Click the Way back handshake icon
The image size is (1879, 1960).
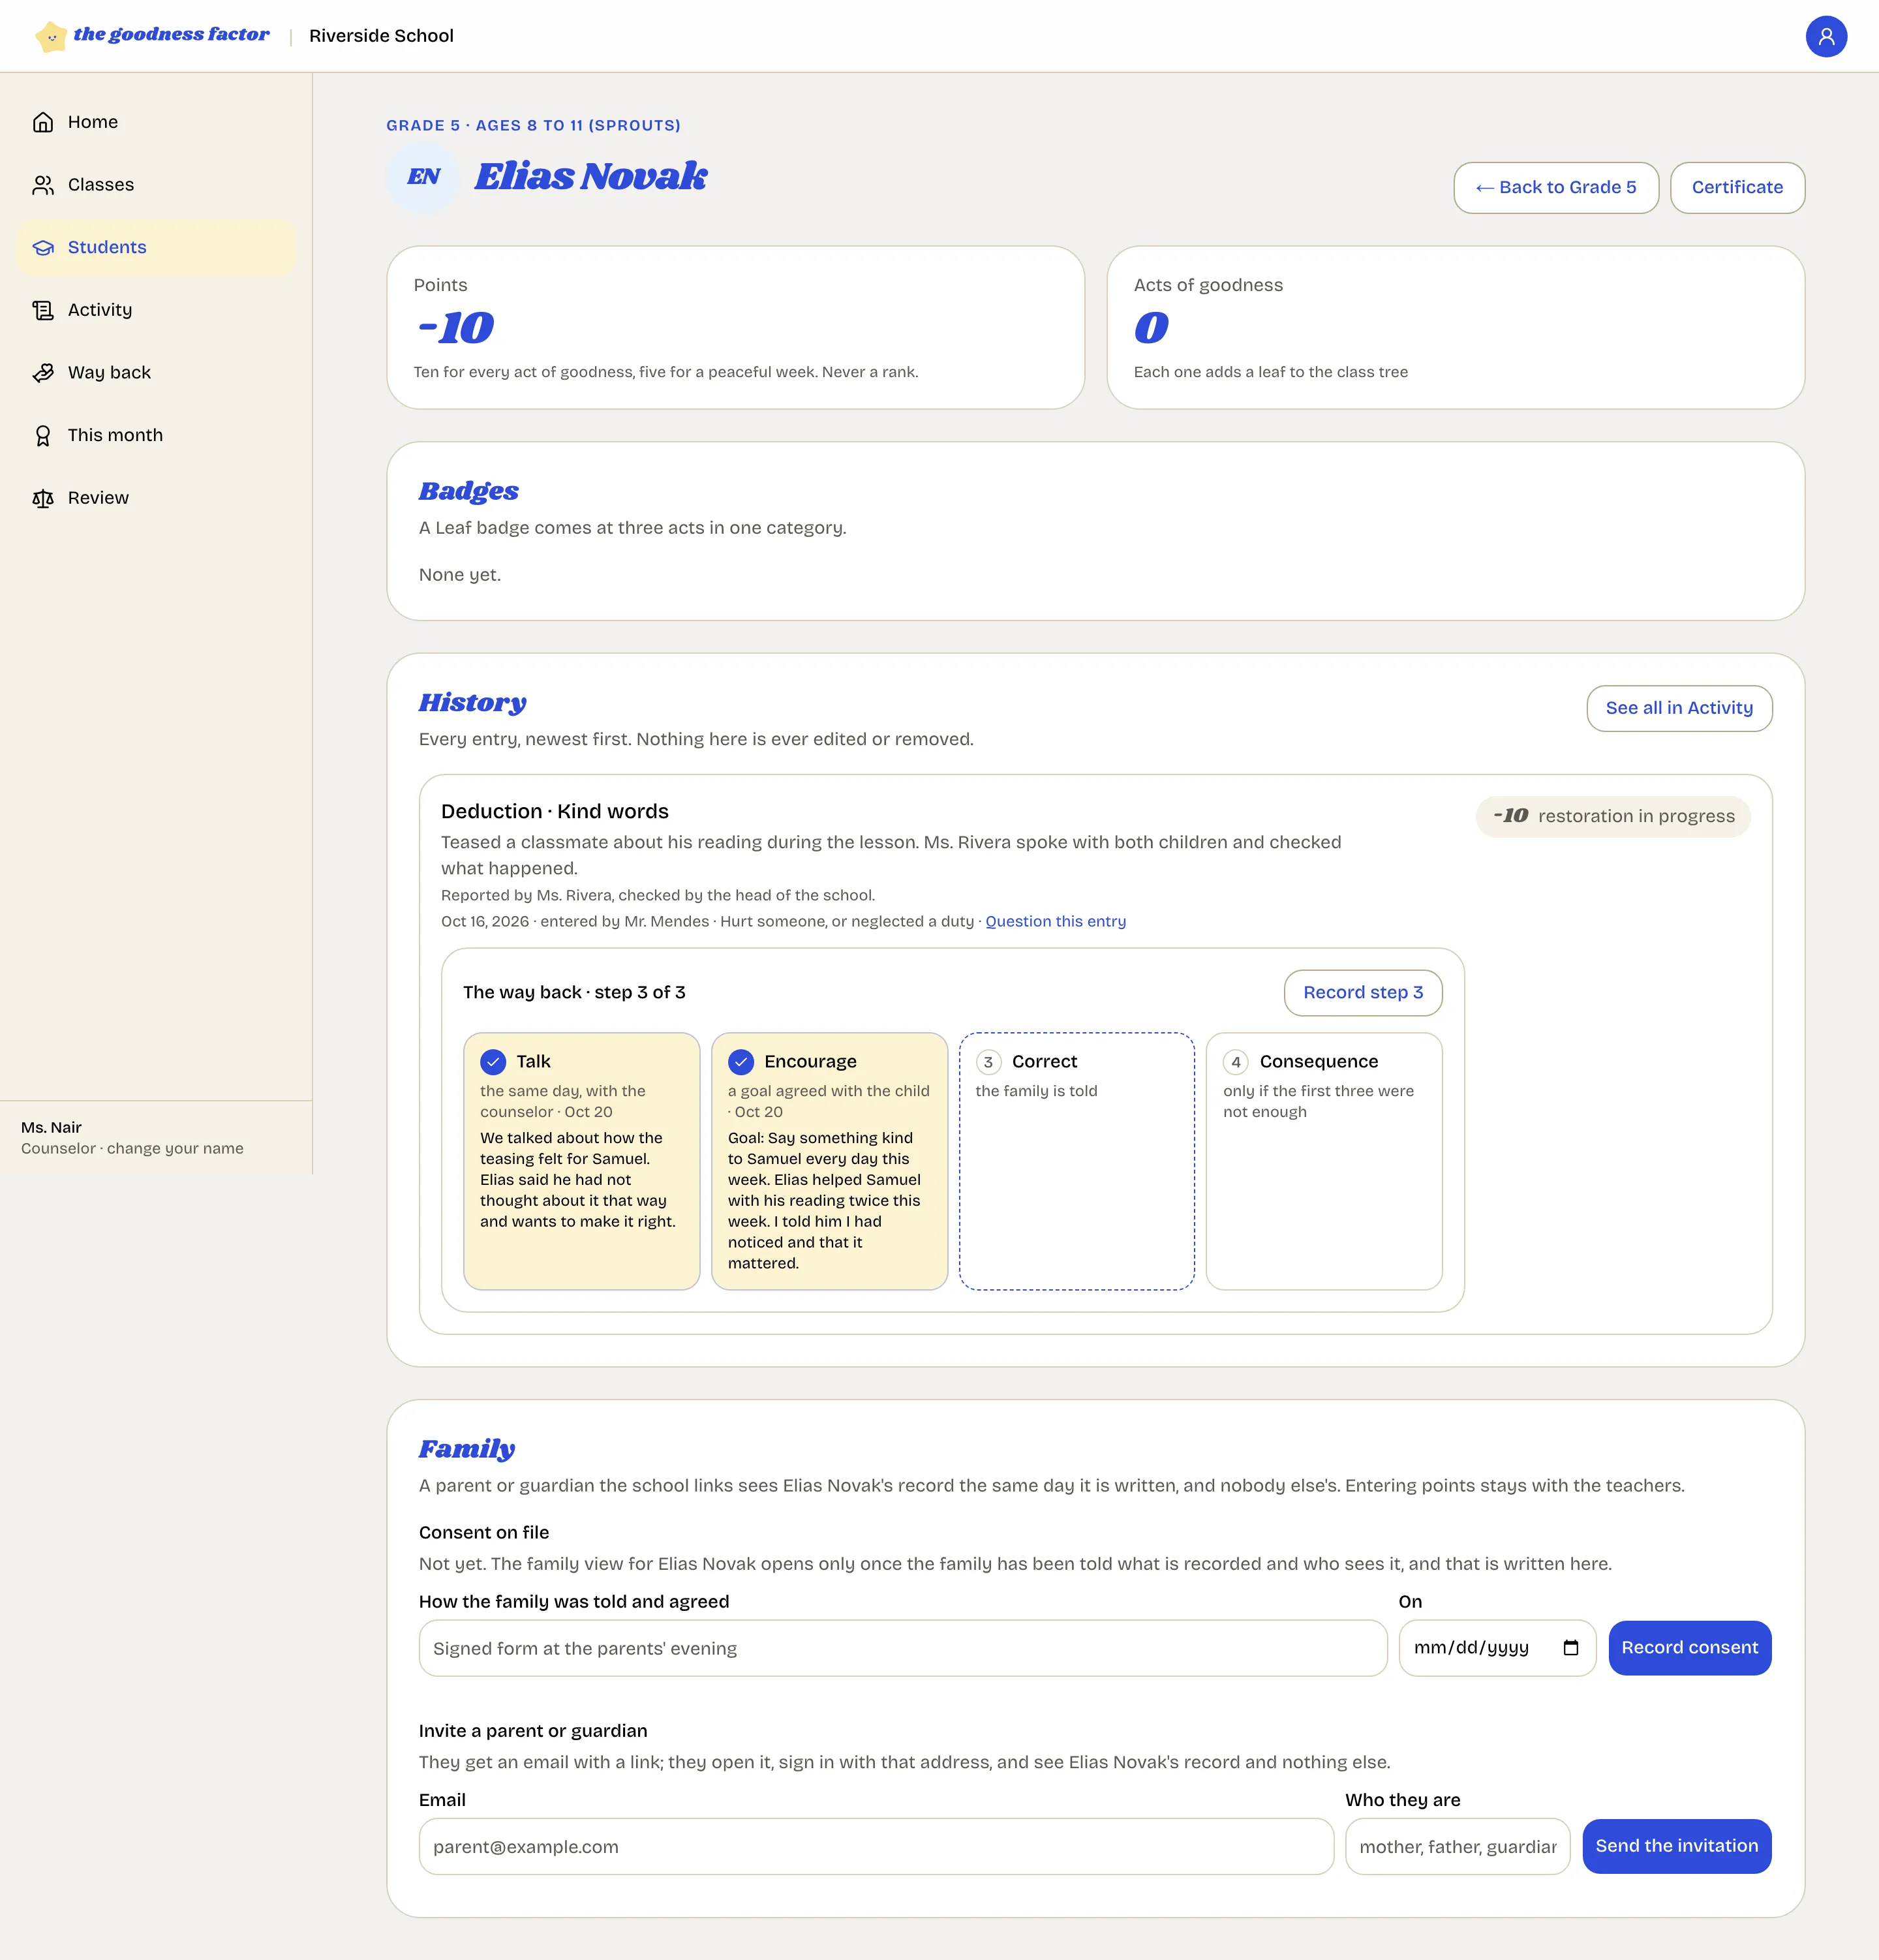[x=43, y=373]
